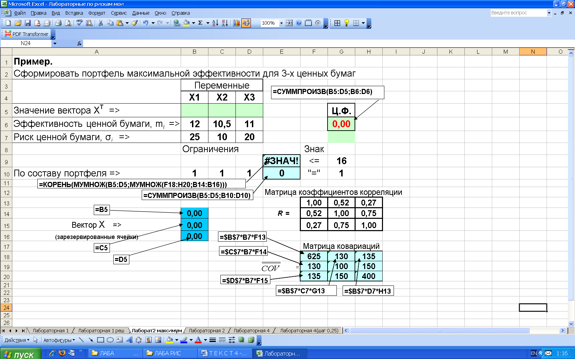Screen dimensions: 575x359
Task: Switch to the Лабораторная 4 sheet tab
Action: [x=252, y=331]
